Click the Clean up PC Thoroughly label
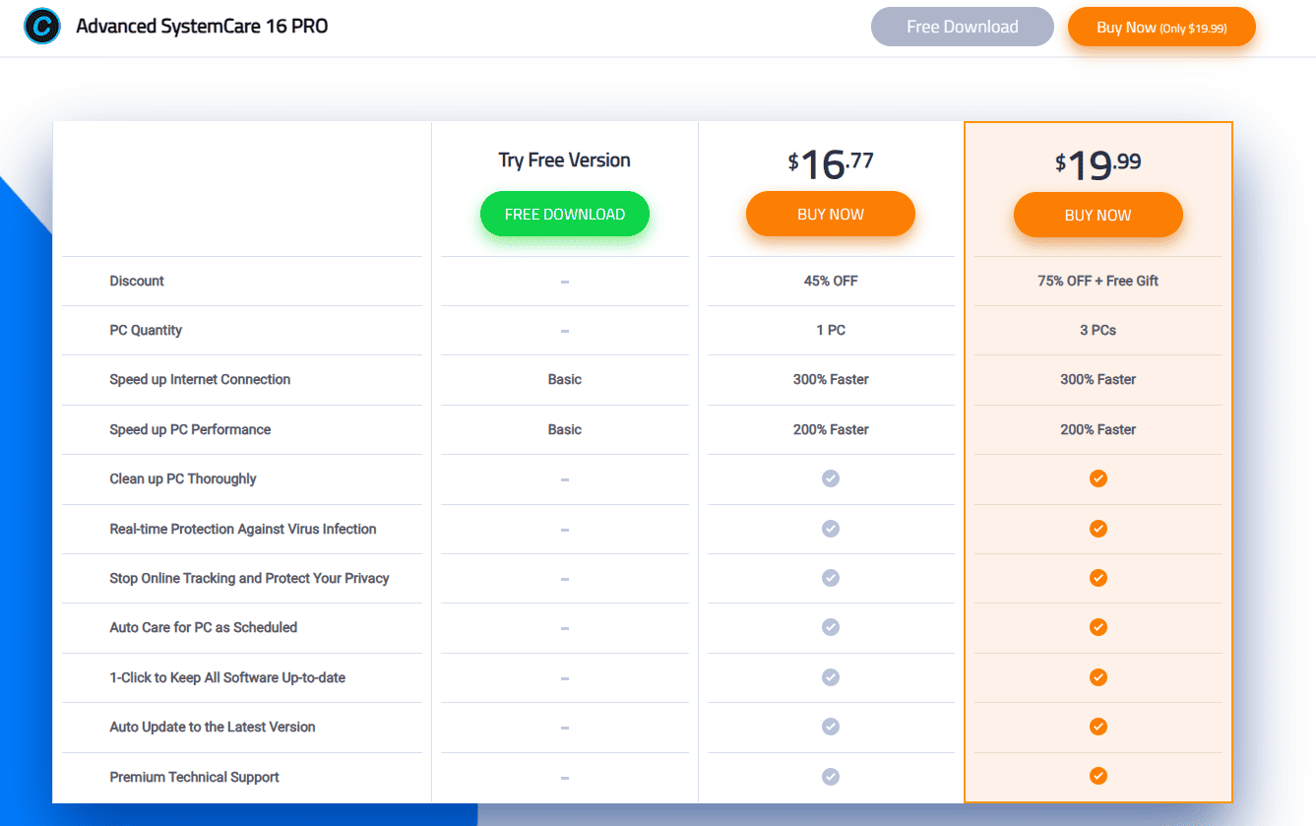This screenshot has height=826, width=1316. pos(183,478)
